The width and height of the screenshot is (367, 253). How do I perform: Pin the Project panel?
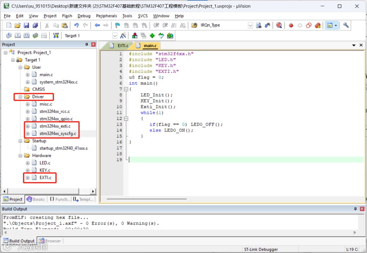87,44
